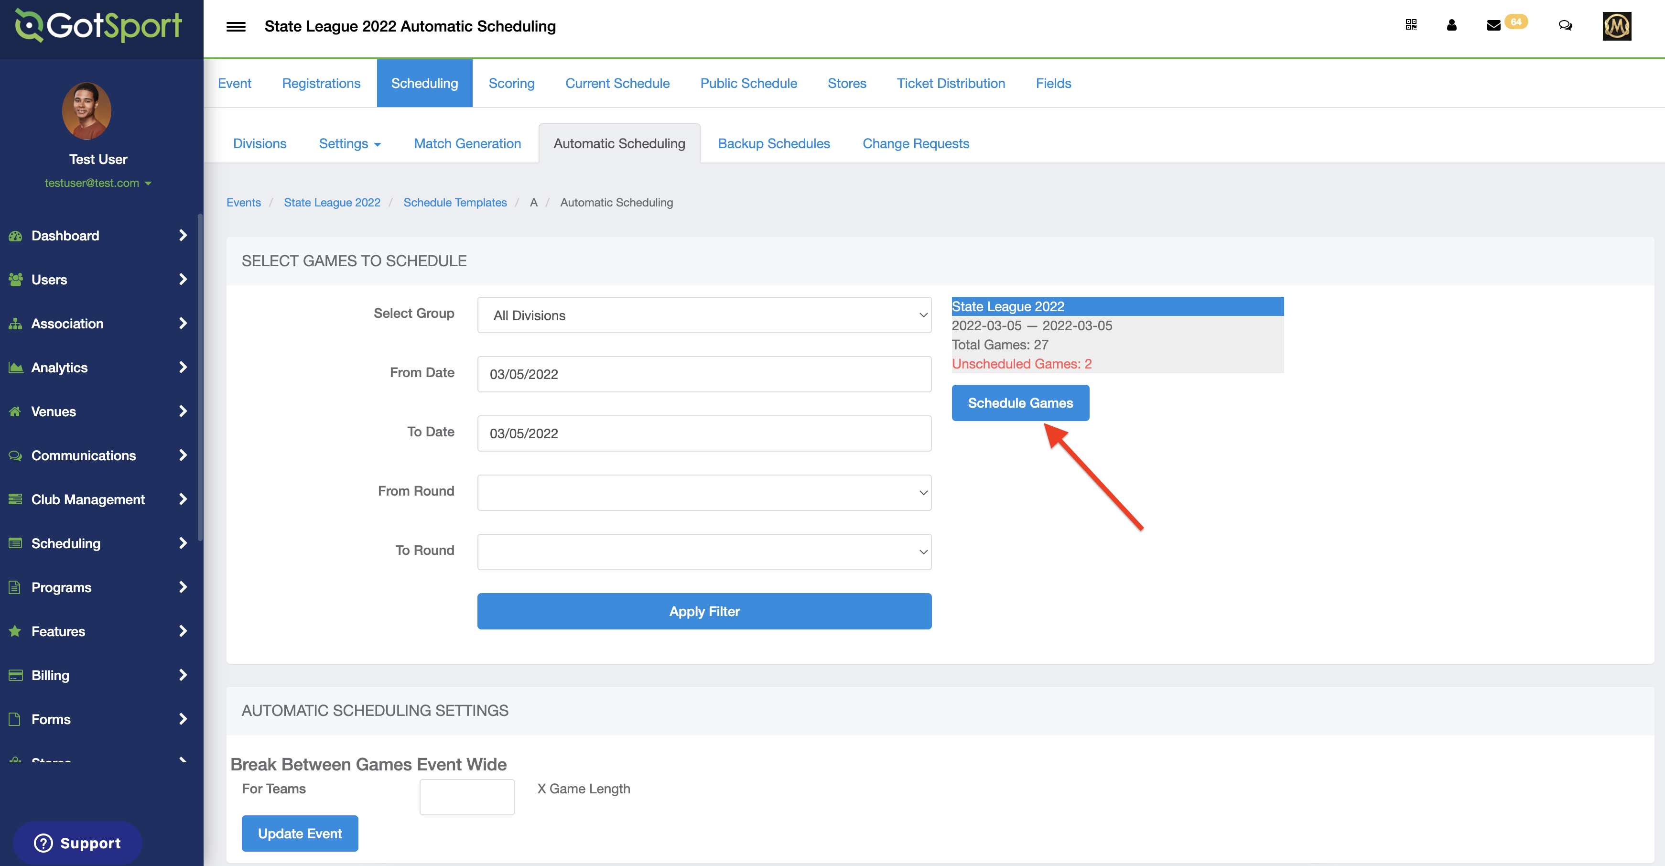Expand the Venues sidebar chevron
Viewport: 1665px width, 866px height.
[183, 411]
